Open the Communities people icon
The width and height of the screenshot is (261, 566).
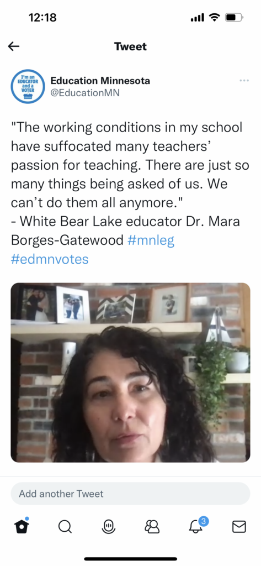152,527
